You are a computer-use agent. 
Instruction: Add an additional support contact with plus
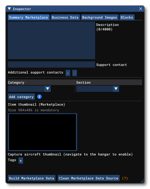(68, 73)
